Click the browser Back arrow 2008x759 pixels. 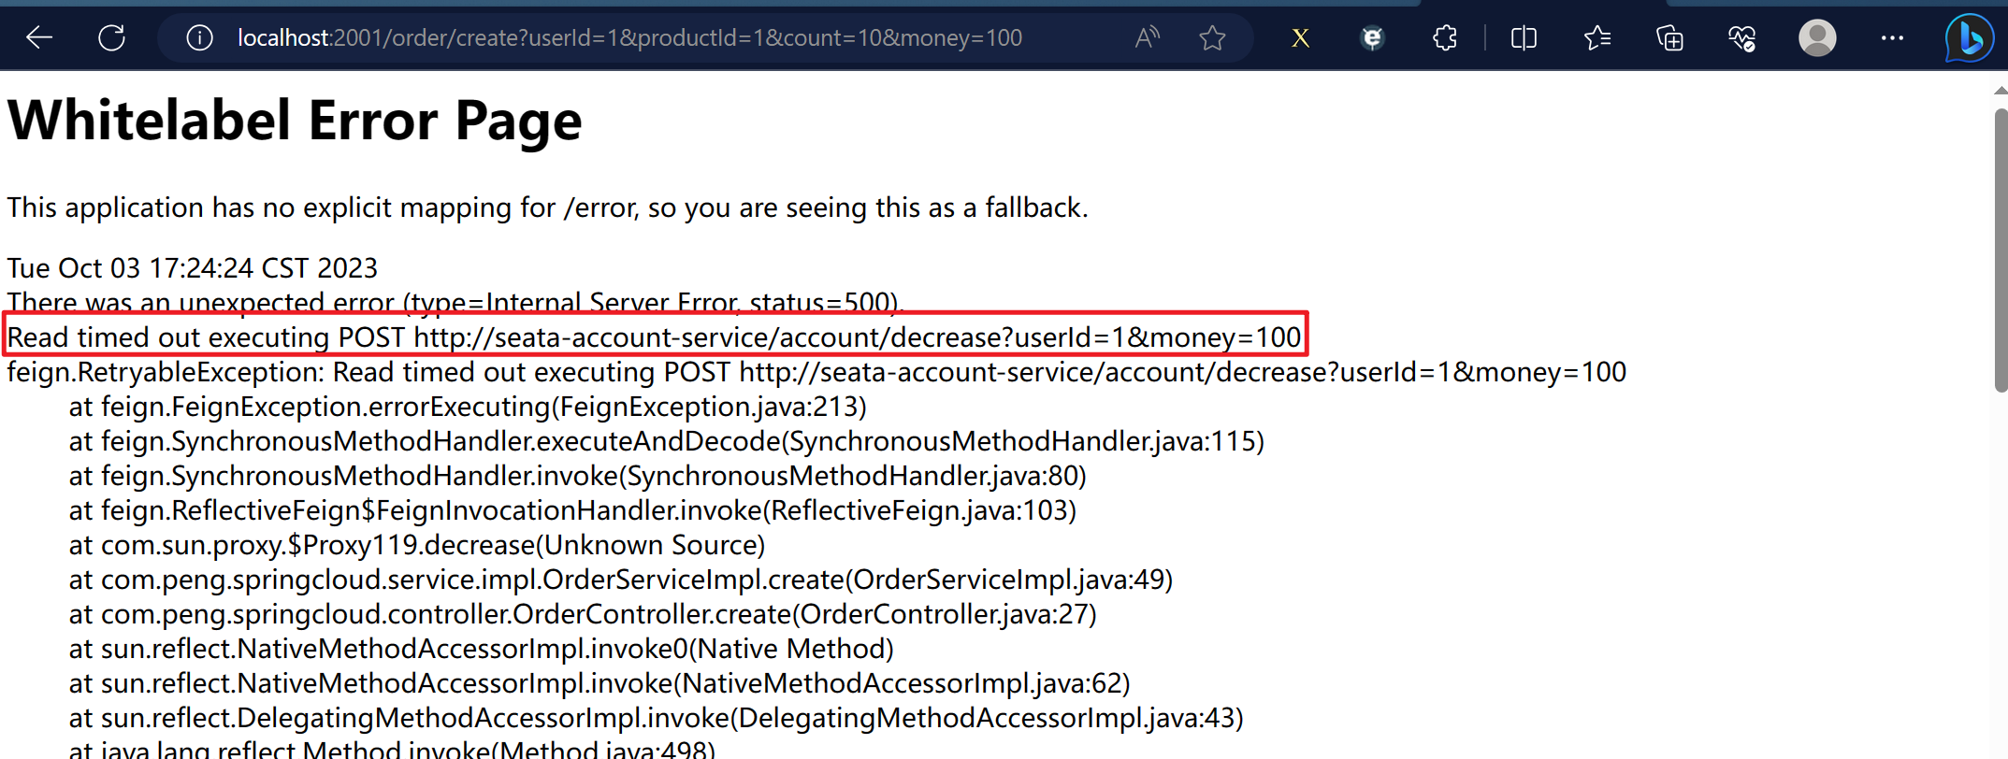pyautogui.click(x=39, y=37)
